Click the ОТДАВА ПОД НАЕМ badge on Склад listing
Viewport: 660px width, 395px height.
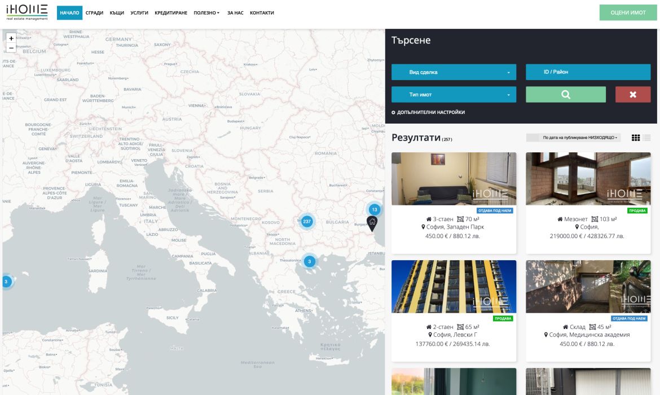click(x=629, y=318)
